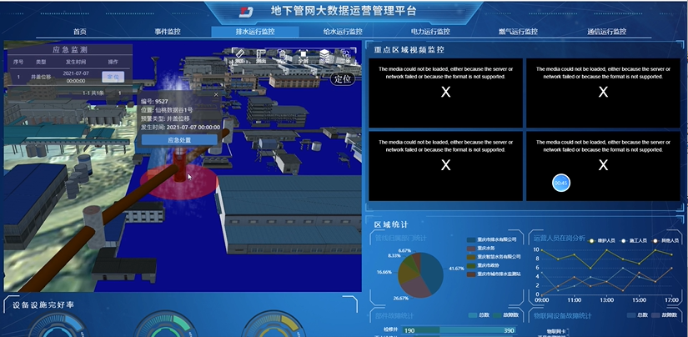Image resolution: width=688 pixels, height=337 pixels.
Task: Open the 通信运行监控 tab
Action: pyautogui.click(x=606, y=32)
